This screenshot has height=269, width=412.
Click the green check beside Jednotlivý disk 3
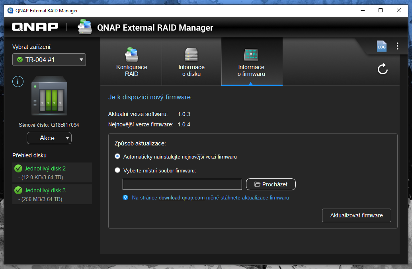tap(18, 190)
